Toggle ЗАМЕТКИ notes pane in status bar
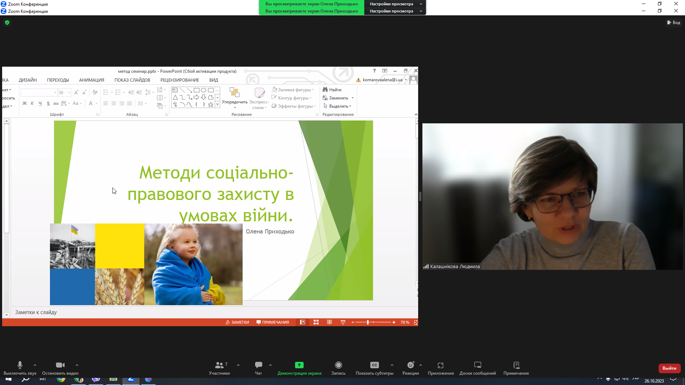685x385 pixels. (238, 322)
